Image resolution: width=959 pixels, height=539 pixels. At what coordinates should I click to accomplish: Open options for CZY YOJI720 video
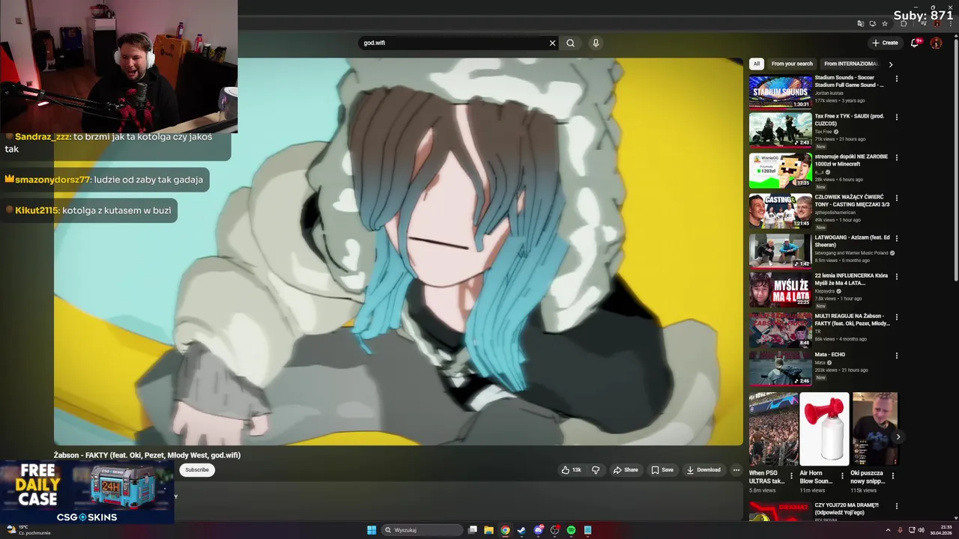coord(896,507)
